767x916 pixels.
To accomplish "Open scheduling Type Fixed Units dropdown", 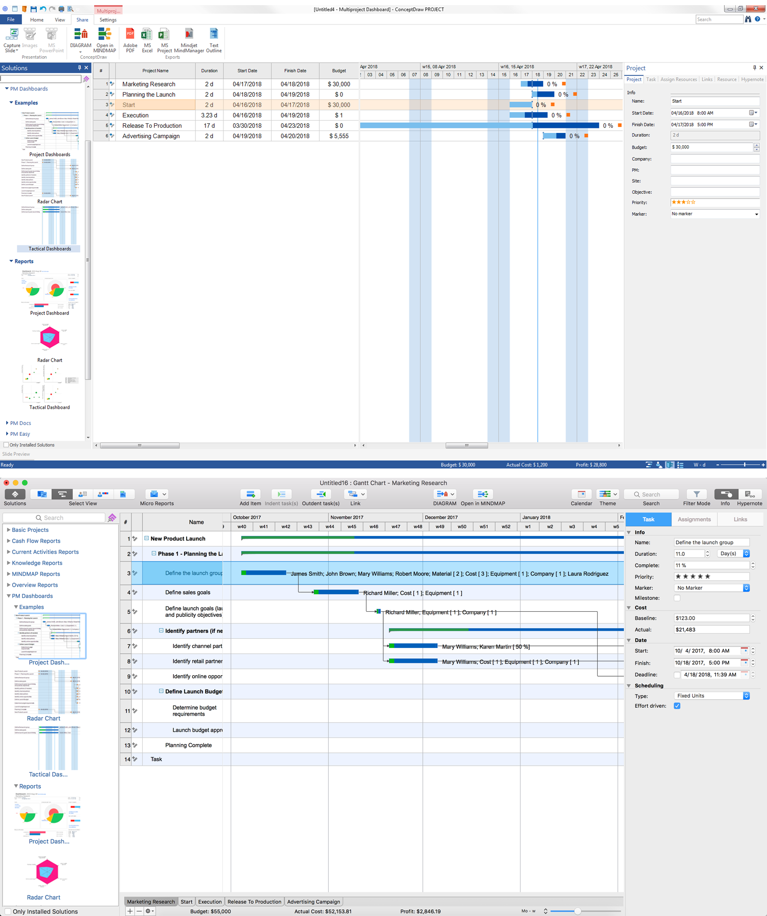I will click(712, 696).
